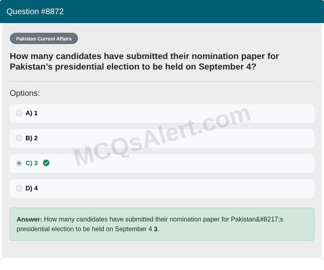The width and height of the screenshot is (324, 270).
Task: Click the bold 3 in the answer text
Action: pyautogui.click(x=156, y=229)
